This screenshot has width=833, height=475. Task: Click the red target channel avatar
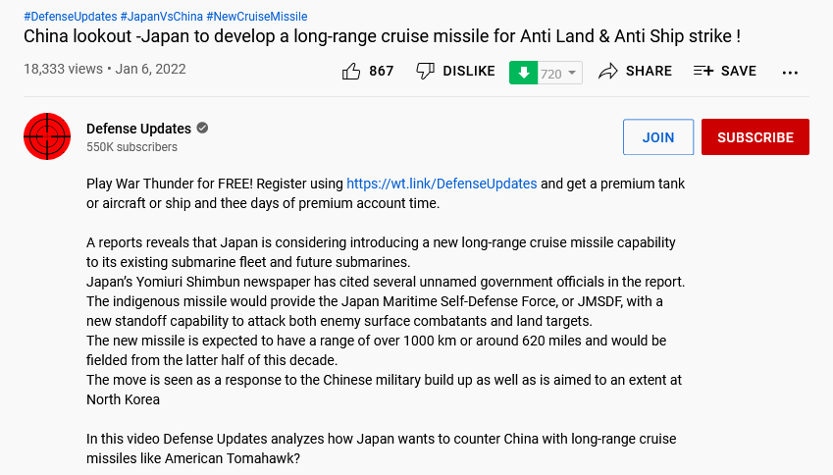pos(47,136)
